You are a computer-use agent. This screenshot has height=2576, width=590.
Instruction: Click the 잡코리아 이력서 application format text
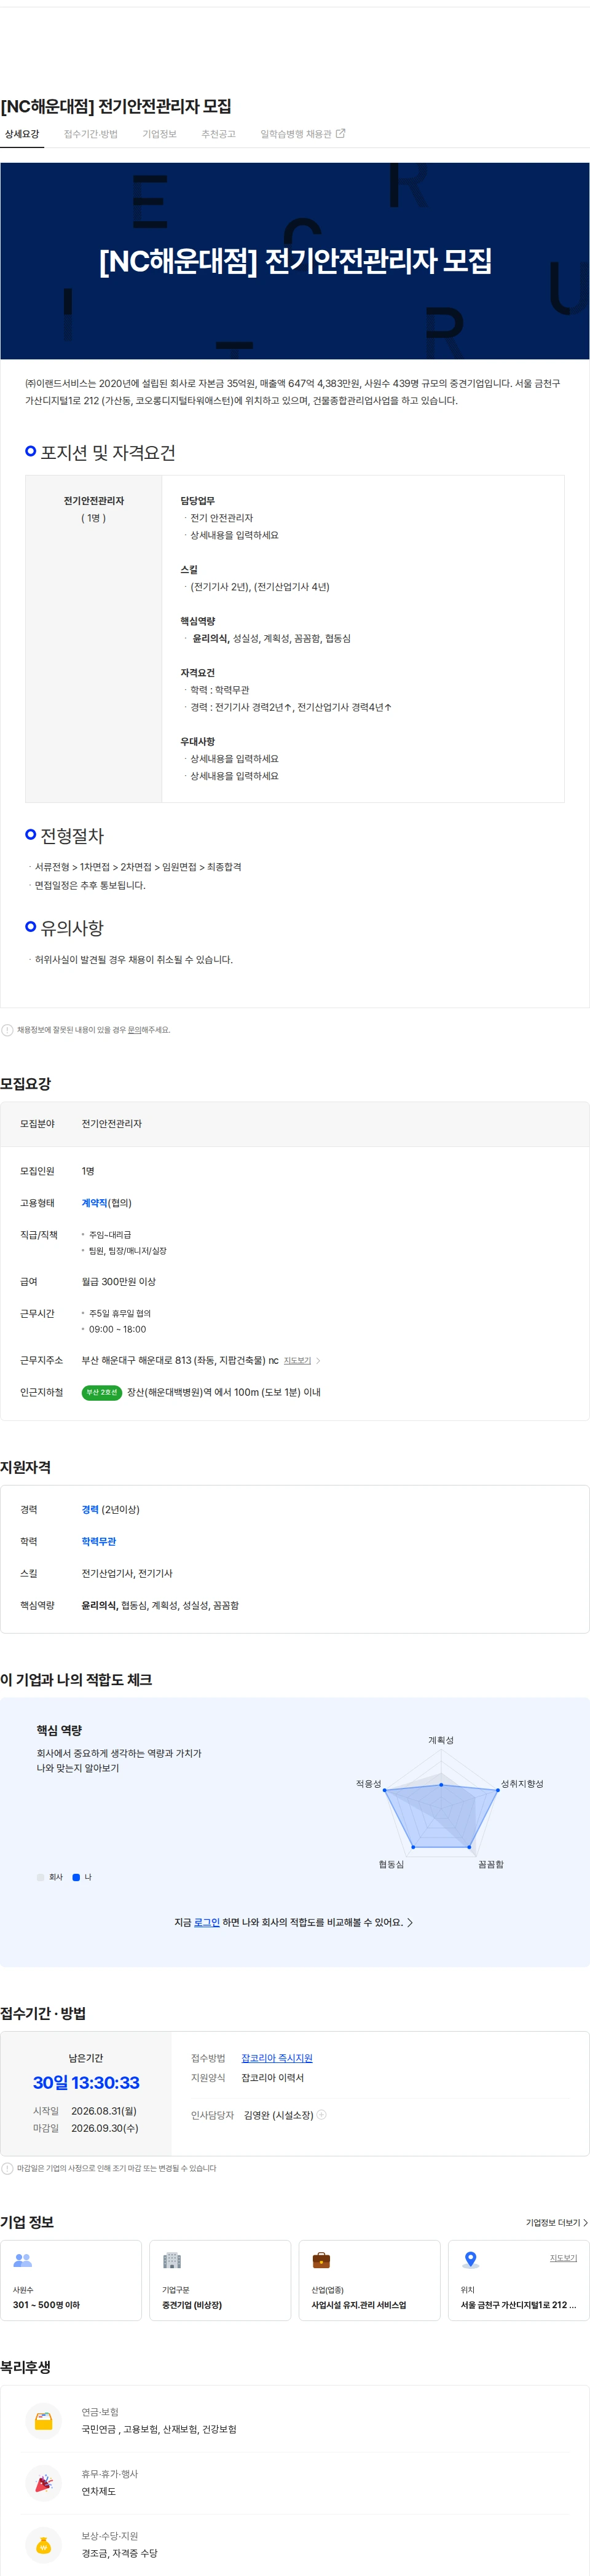272,2078
